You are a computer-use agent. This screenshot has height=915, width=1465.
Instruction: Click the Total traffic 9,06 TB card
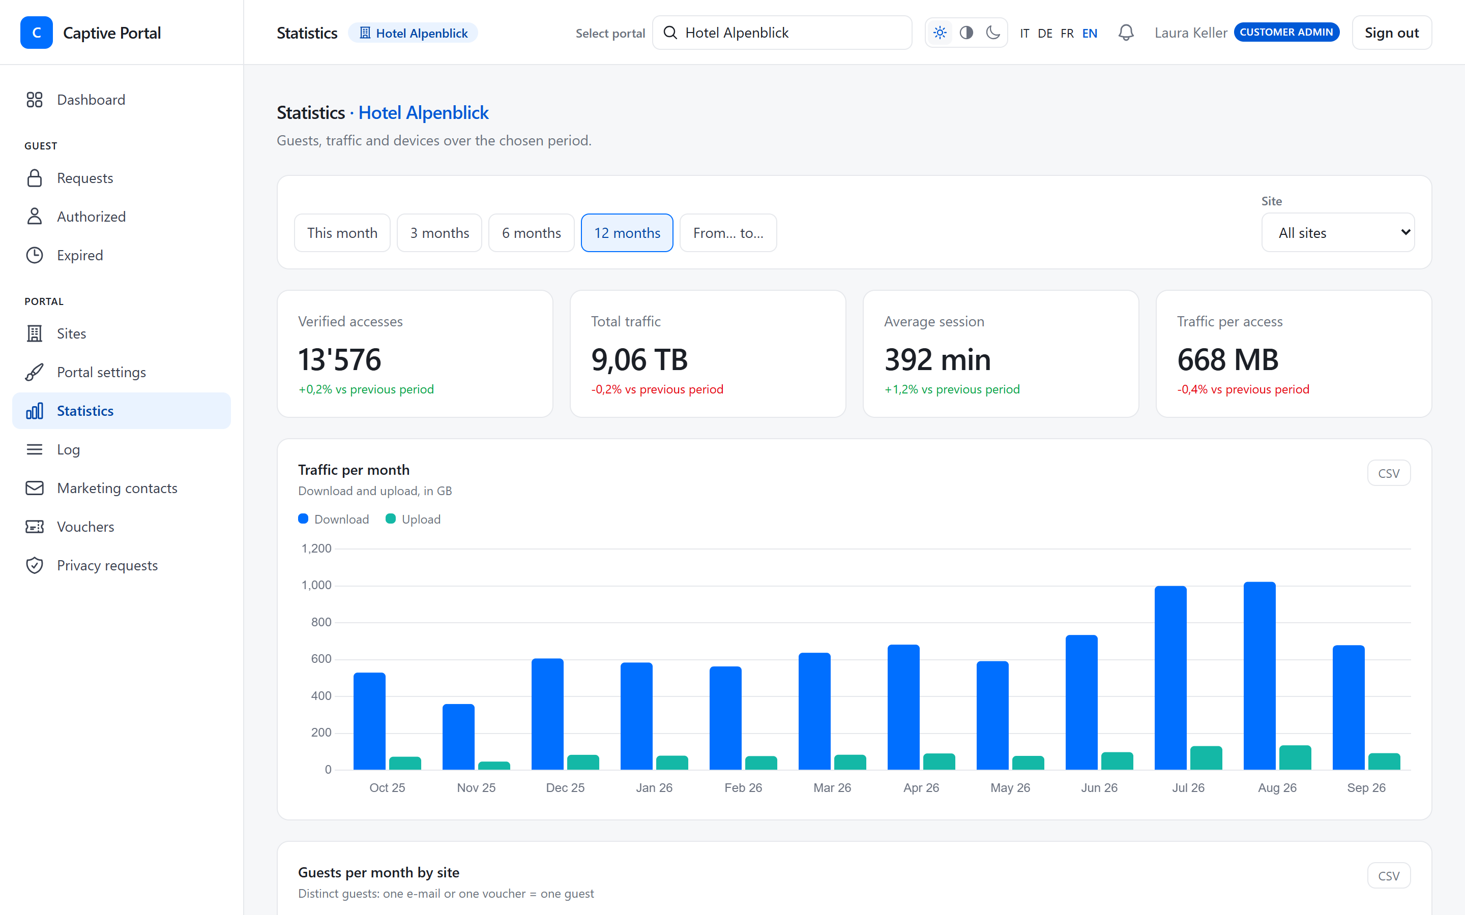point(708,353)
